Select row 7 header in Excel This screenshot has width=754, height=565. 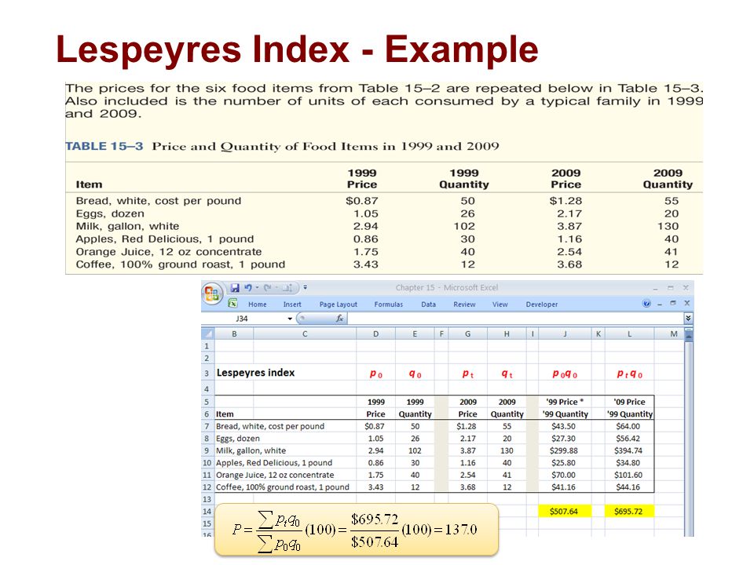207,426
